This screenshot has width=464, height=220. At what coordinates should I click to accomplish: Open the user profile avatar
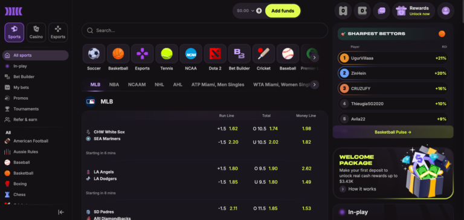click(x=445, y=11)
